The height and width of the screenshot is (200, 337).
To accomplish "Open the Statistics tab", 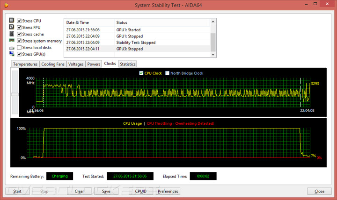I will pos(128,64).
